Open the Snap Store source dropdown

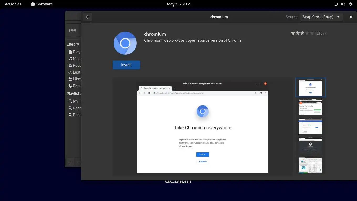point(321,17)
